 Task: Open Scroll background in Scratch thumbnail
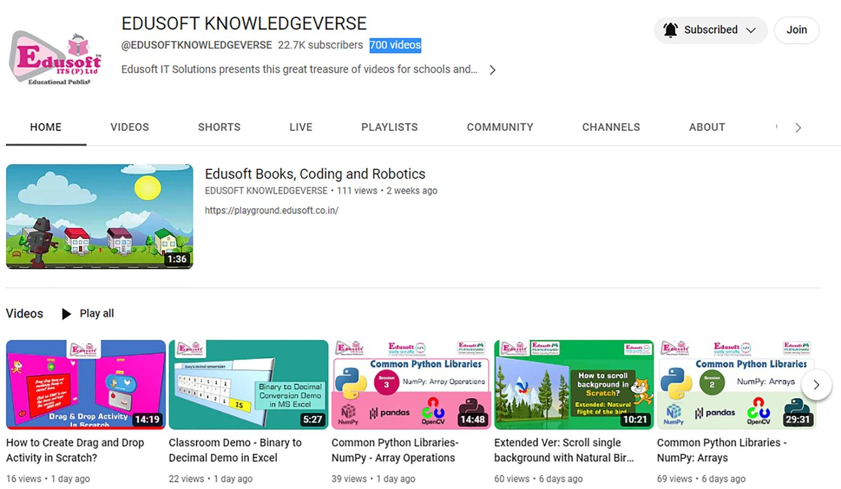pyautogui.click(x=574, y=385)
